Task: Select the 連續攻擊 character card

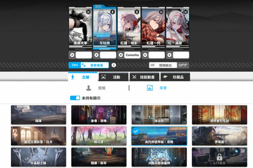Action: 80,28
